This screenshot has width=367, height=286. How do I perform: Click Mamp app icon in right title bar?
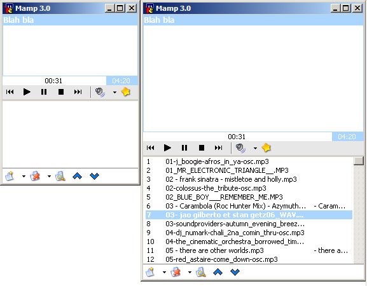point(149,8)
